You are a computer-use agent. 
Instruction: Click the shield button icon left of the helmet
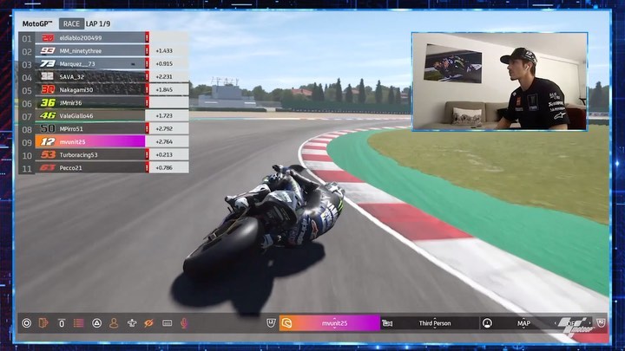point(271,322)
